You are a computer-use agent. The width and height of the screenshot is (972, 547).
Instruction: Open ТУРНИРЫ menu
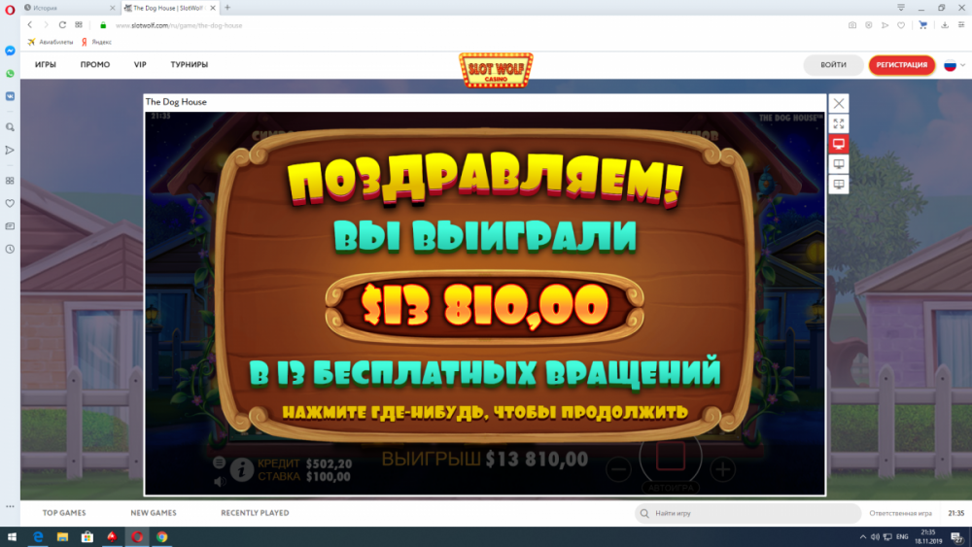(190, 64)
